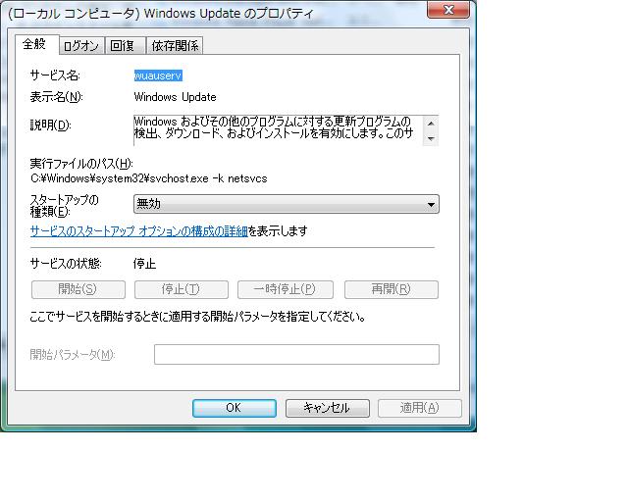Click the 一時停止(P) button

click(285, 289)
